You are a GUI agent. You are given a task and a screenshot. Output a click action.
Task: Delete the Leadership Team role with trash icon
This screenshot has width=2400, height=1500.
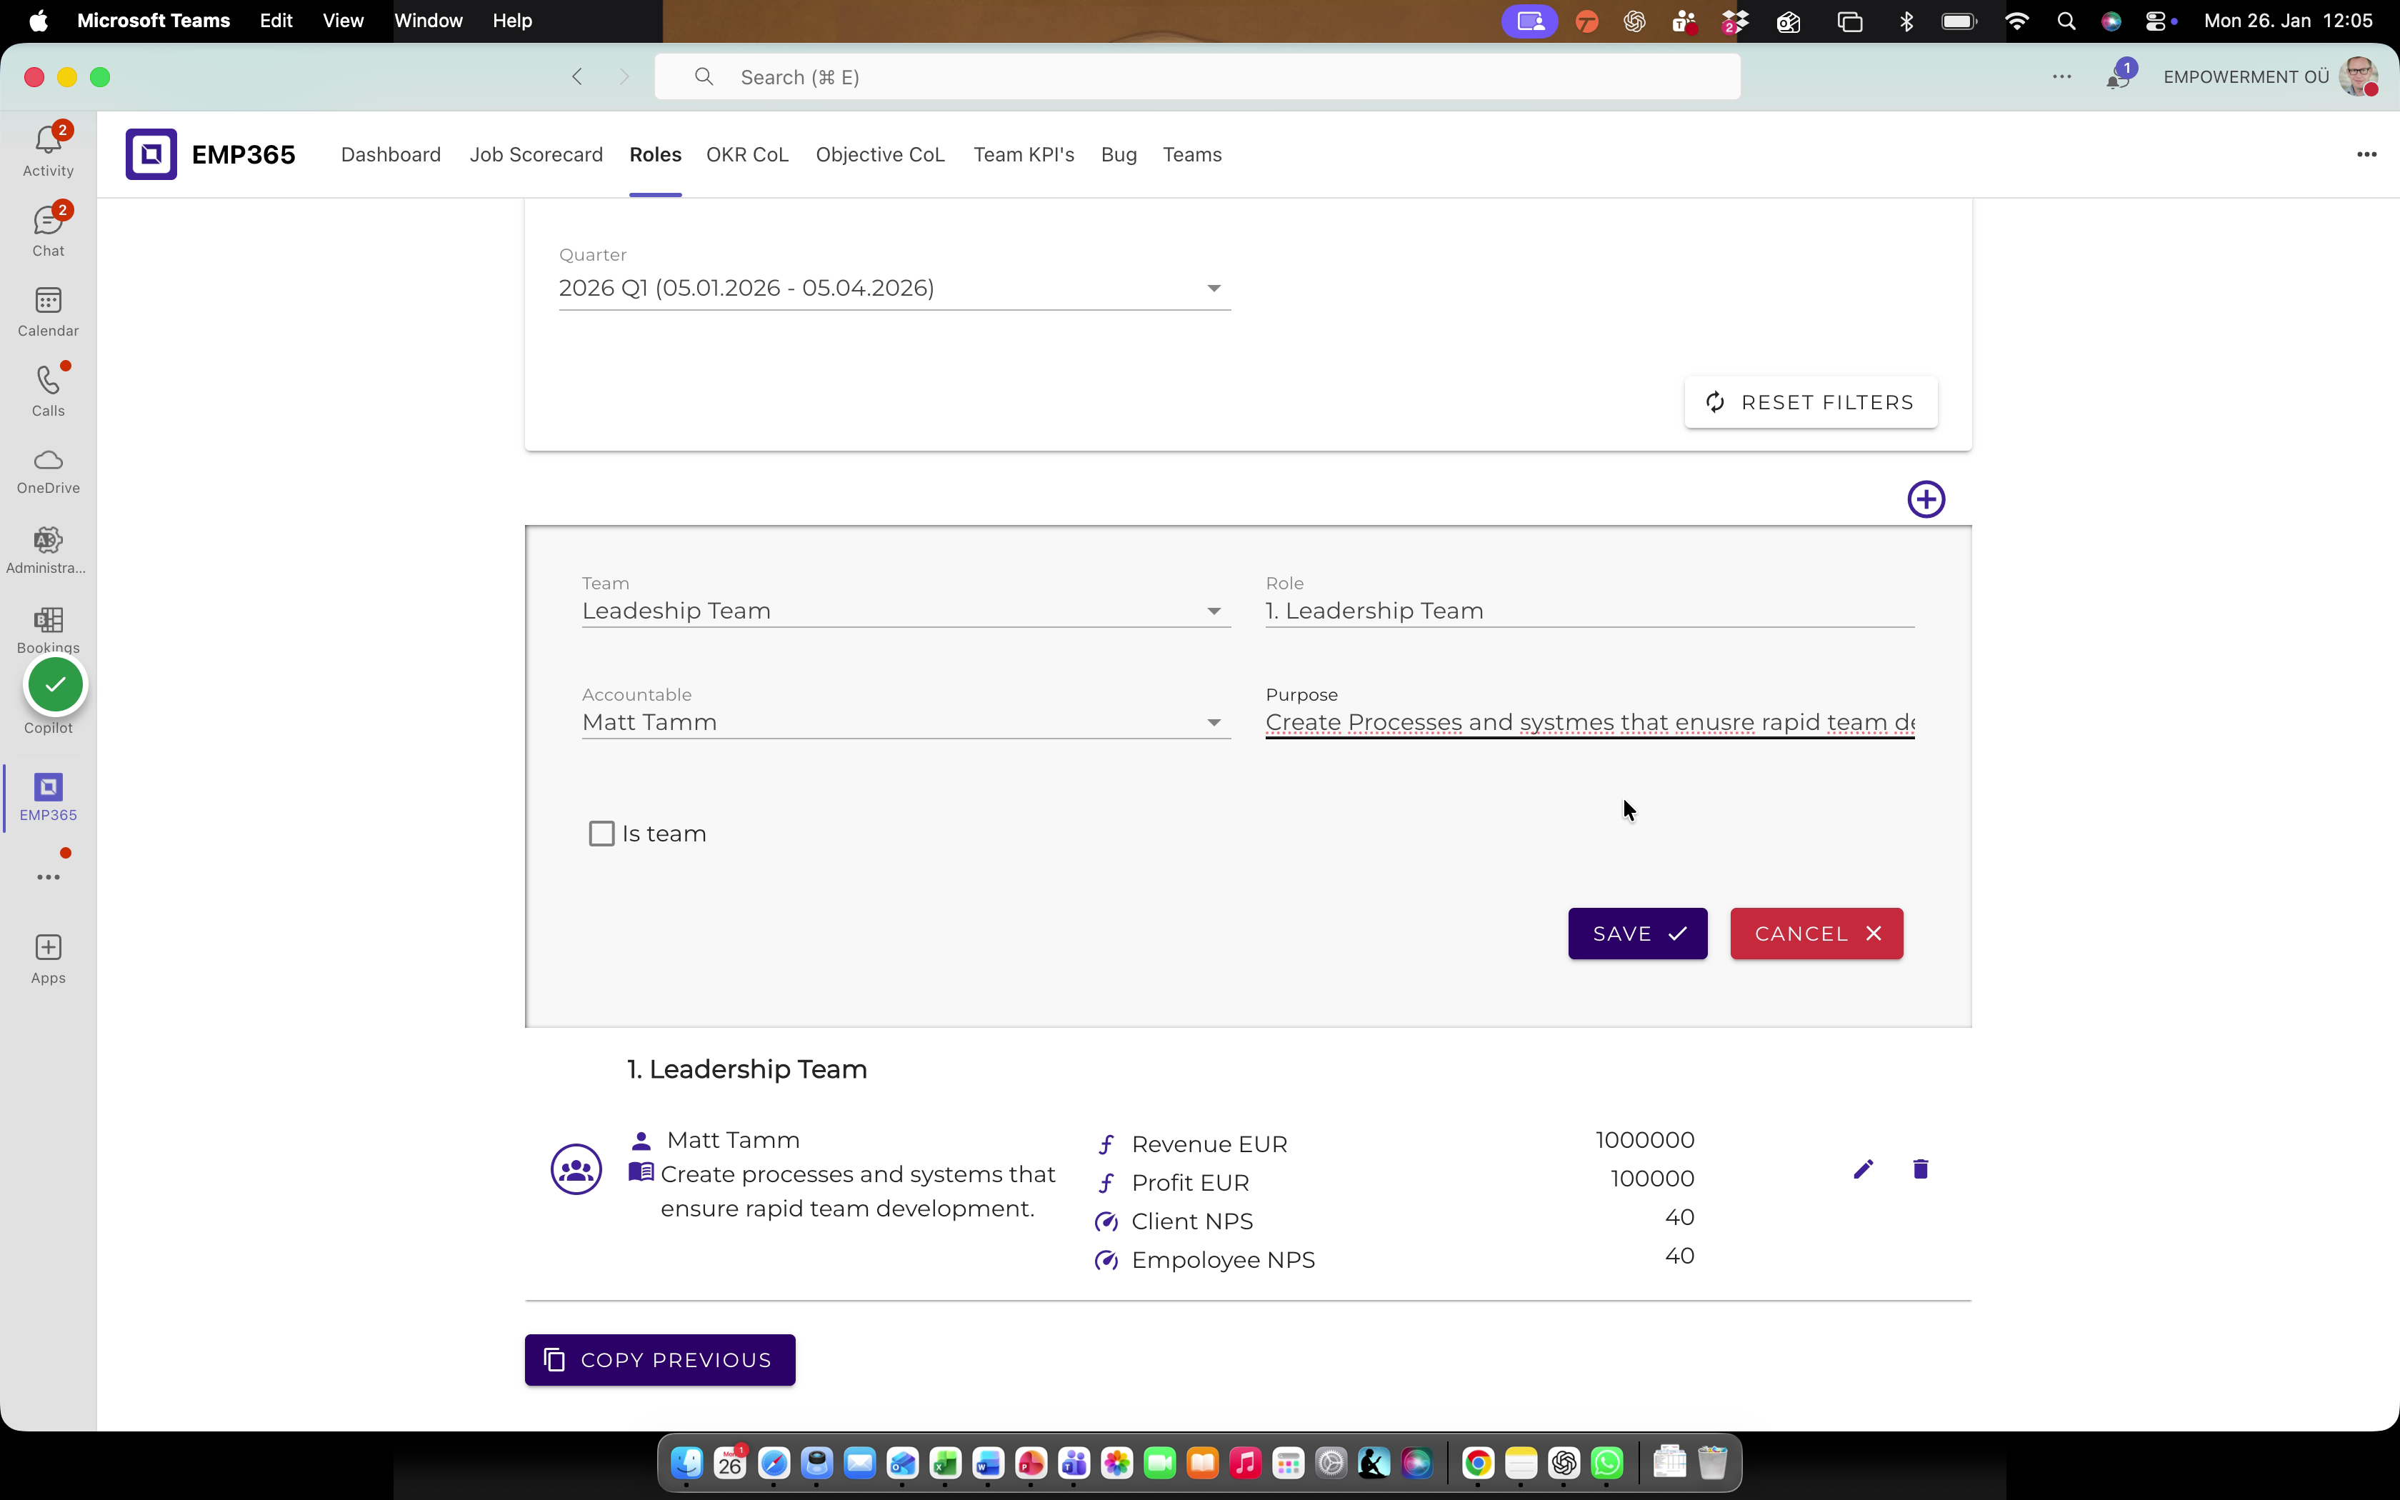point(1920,1169)
